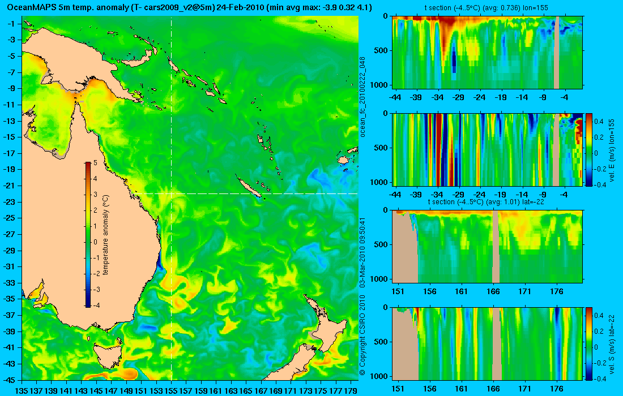Click the '176' tick under the vel. S section
Viewport: 623px width, 396px height.
(x=557, y=389)
